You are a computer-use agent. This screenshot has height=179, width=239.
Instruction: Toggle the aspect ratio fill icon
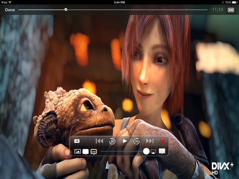(231, 10)
